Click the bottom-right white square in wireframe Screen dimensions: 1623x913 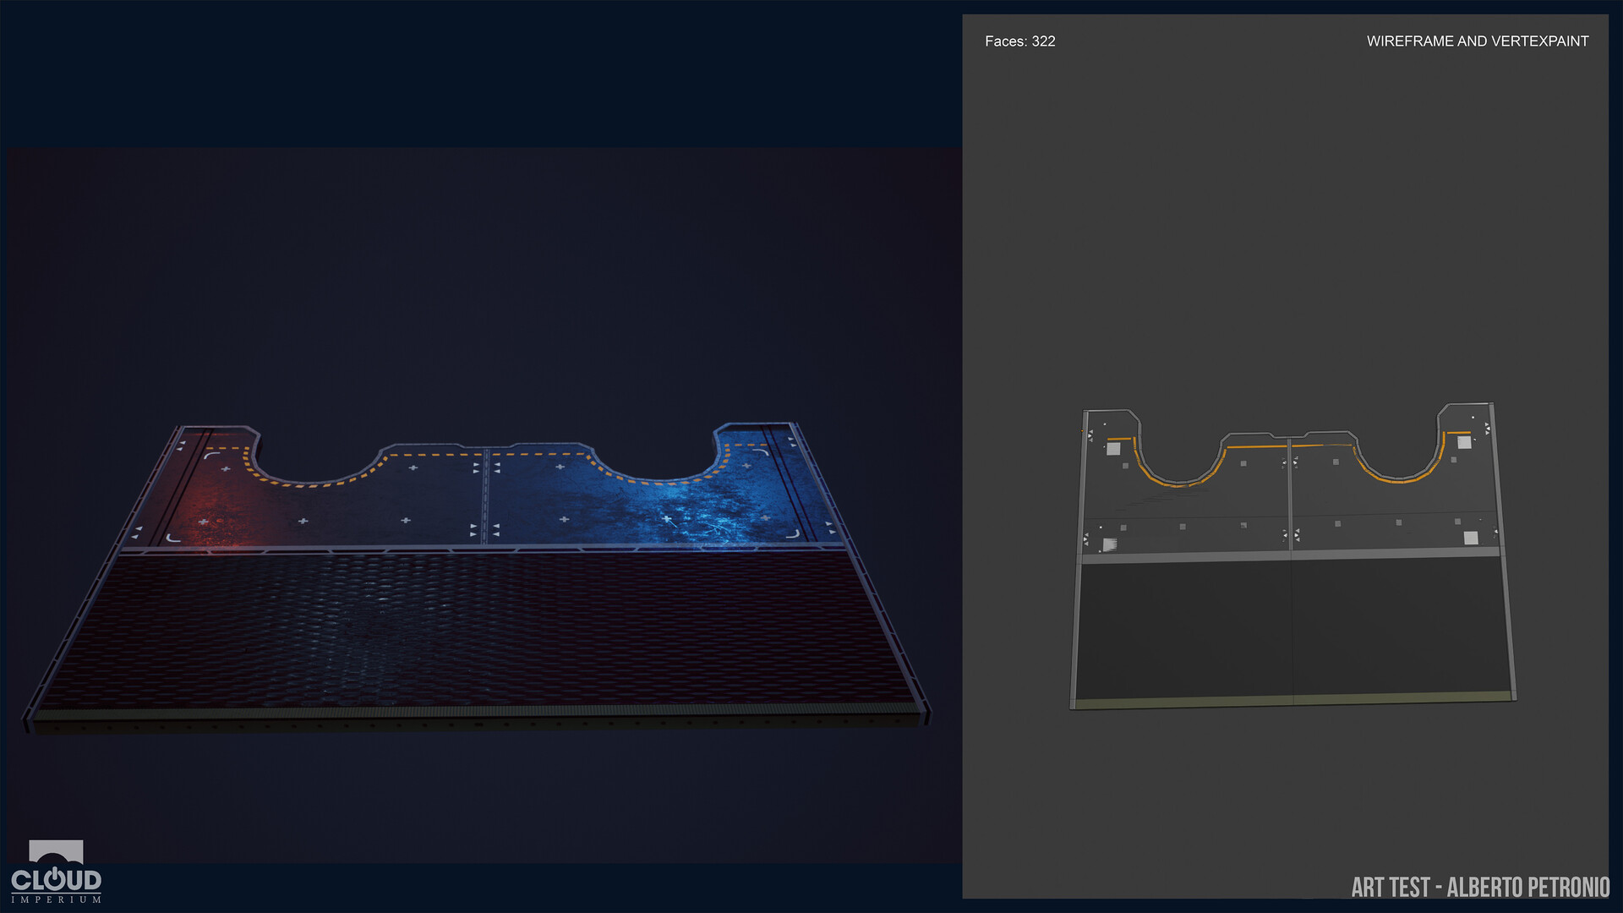(x=1471, y=538)
